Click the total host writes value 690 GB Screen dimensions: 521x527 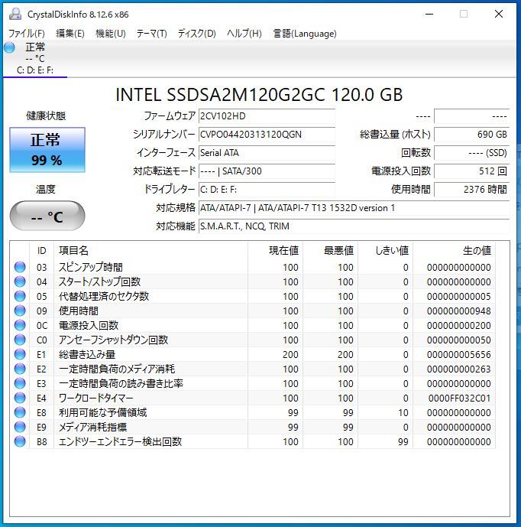click(472, 135)
